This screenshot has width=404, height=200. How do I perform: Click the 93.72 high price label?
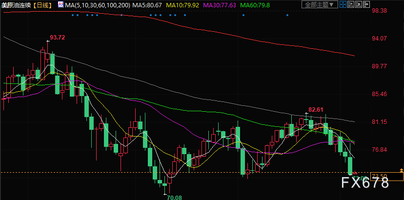point(57,38)
